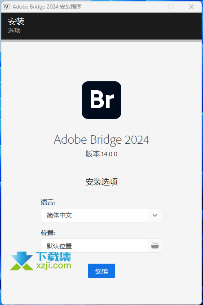The image size is (203, 305).
Task: Select the 默认位置 location field
Action: coord(94,246)
